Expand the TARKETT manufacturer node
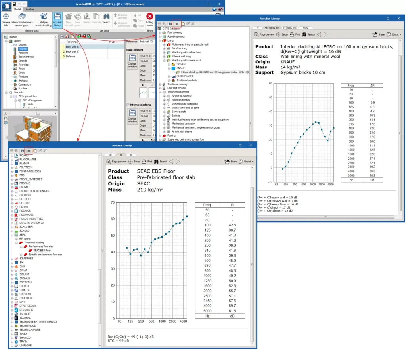This screenshot has height=350, width=406. click(x=12, y=314)
